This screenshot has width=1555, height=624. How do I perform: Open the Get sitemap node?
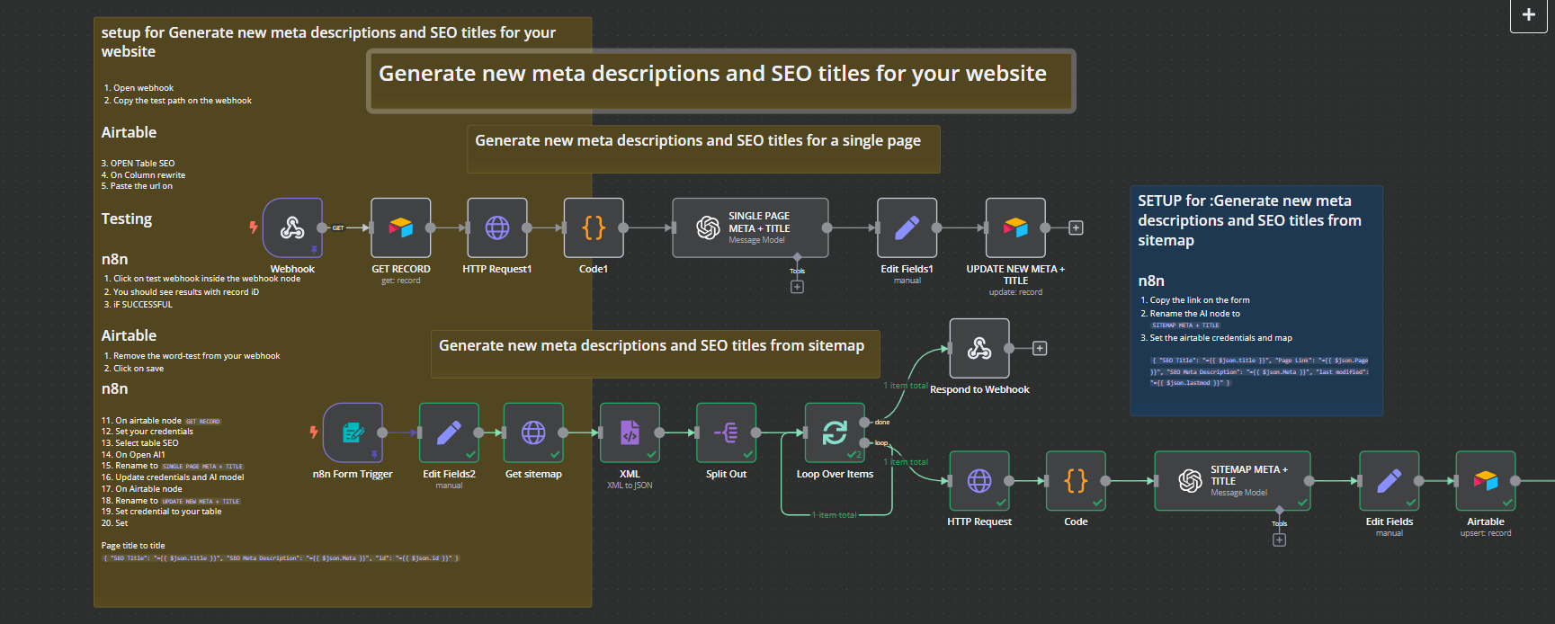[533, 432]
